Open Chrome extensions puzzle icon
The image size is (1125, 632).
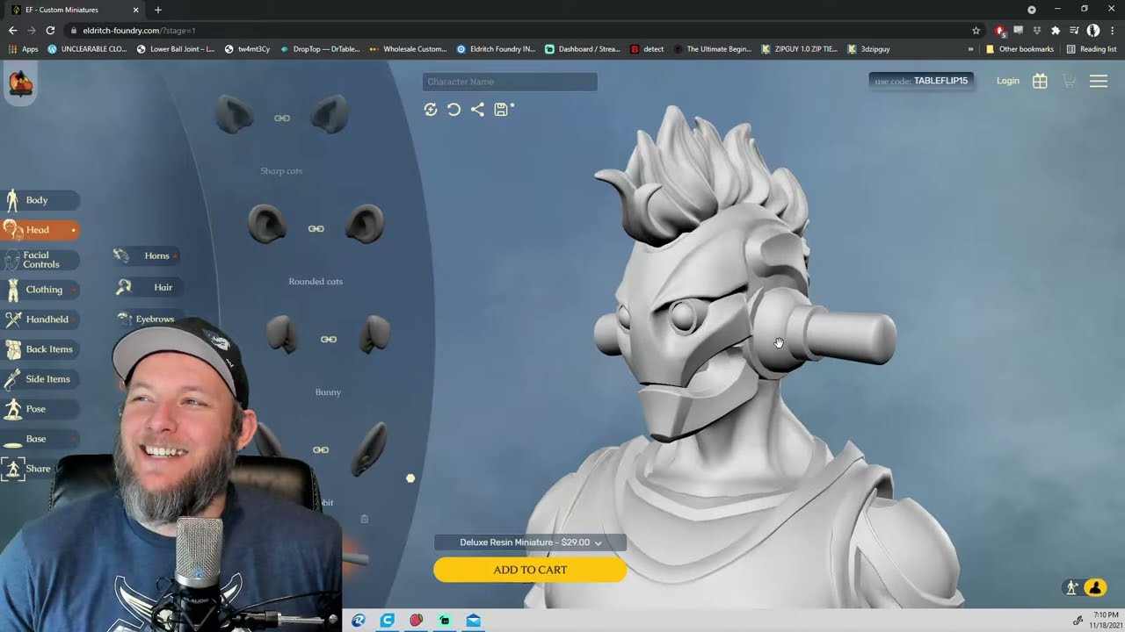[x=1056, y=30]
